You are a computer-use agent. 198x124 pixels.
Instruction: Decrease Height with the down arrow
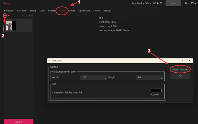pyautogui.click(x=161, y=78)
